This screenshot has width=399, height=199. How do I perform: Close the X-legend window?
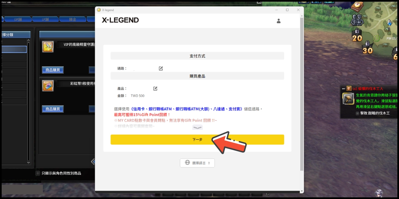pyautogui.click(x=298, y=10)
